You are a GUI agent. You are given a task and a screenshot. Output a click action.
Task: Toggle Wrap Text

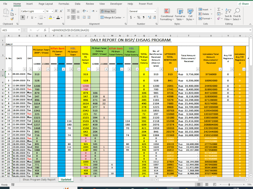108,11
